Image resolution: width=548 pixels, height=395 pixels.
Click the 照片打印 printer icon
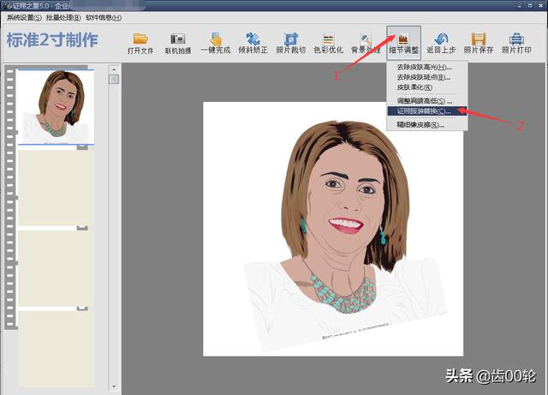(x=516, y=39)
